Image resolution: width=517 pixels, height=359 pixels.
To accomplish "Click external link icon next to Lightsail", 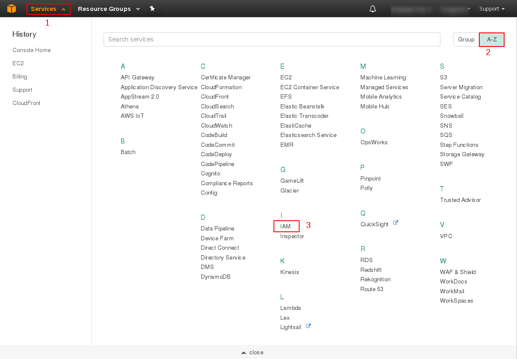I will tap(308, 327).
